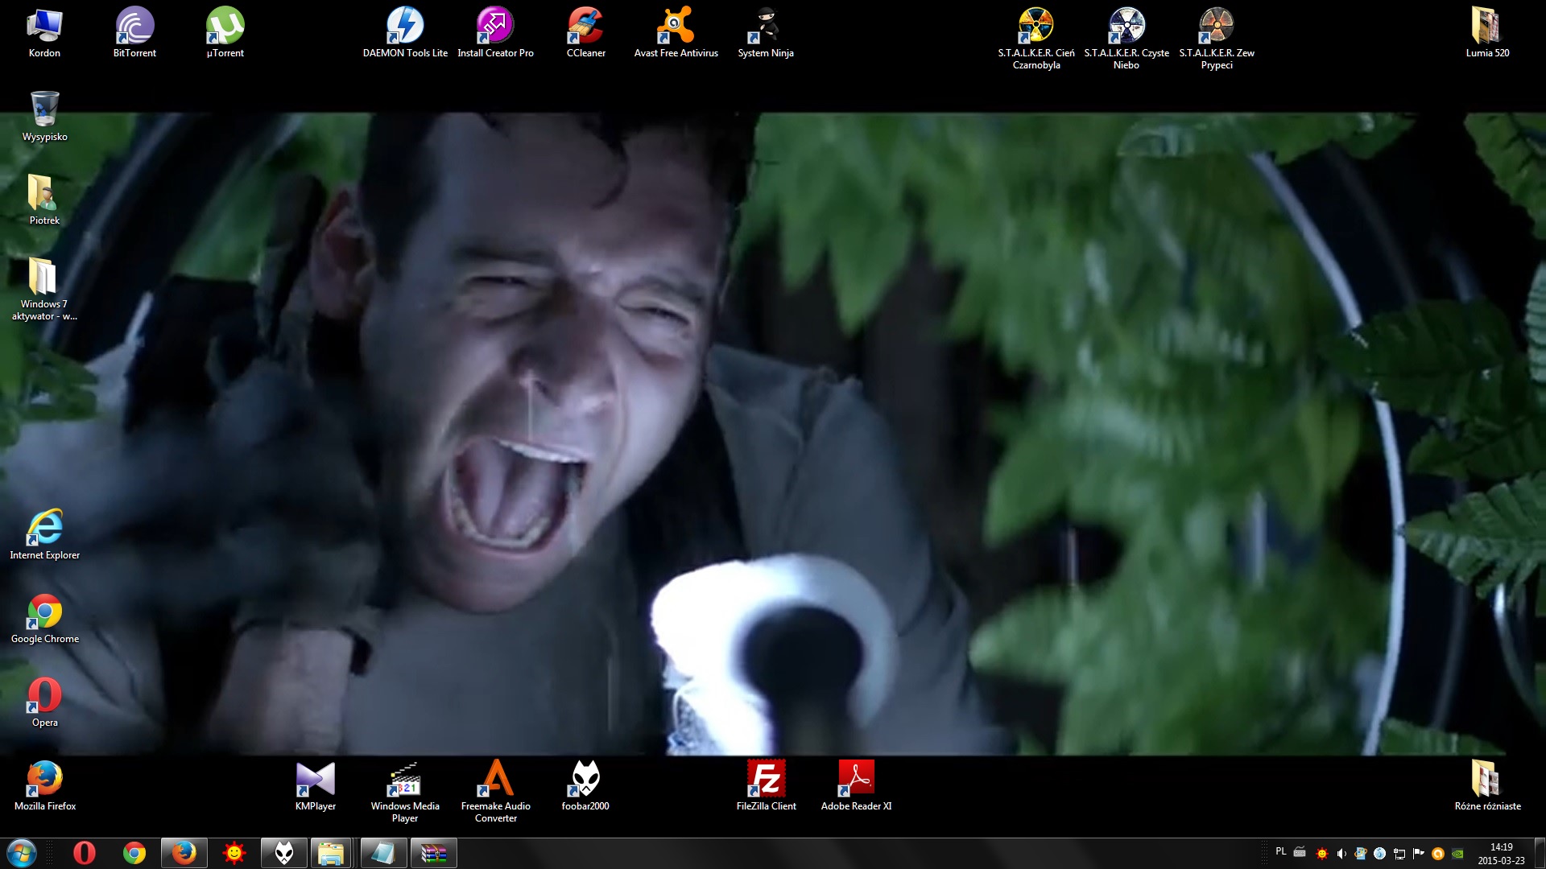
Task: Open the Windows Start menu
Action: [x=21, y=853]
